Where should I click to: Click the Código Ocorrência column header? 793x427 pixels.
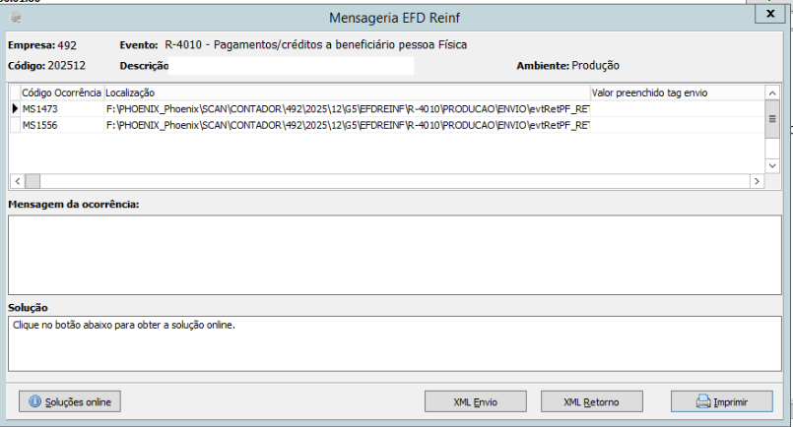(x=62, y=93)
